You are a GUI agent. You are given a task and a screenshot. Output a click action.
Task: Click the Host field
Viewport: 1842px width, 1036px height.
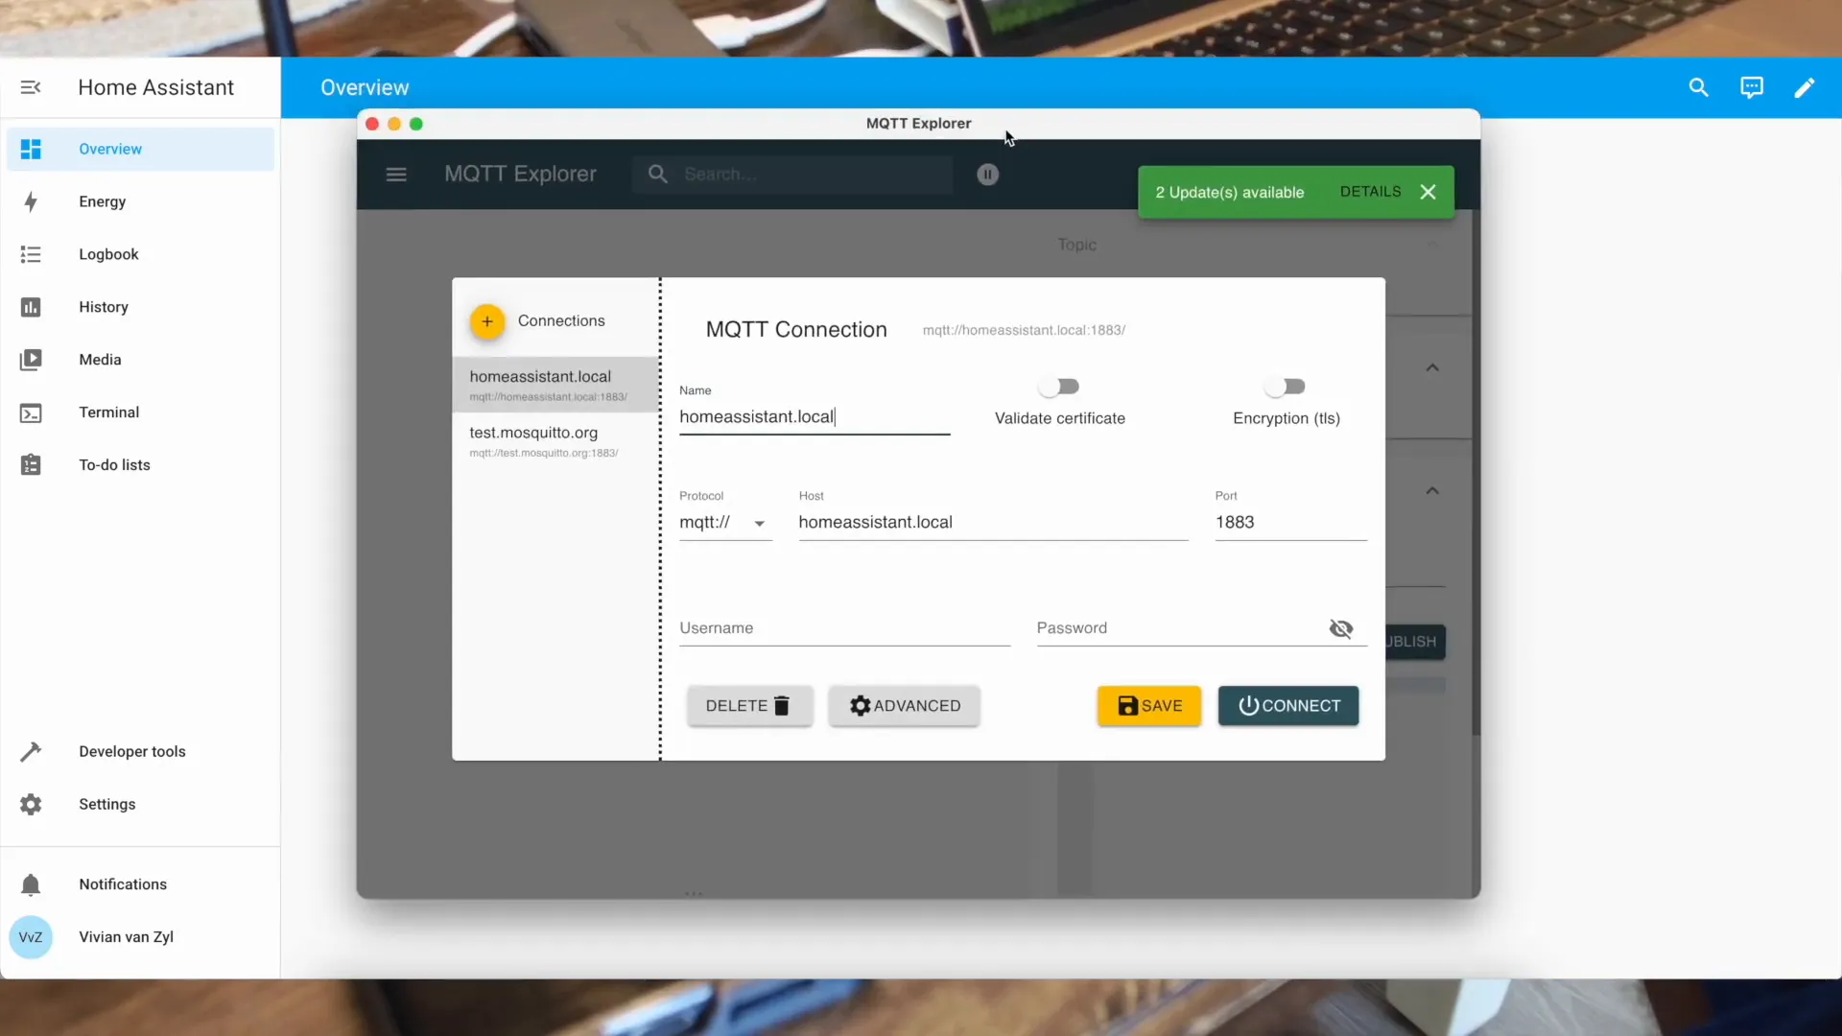[993, 523]
